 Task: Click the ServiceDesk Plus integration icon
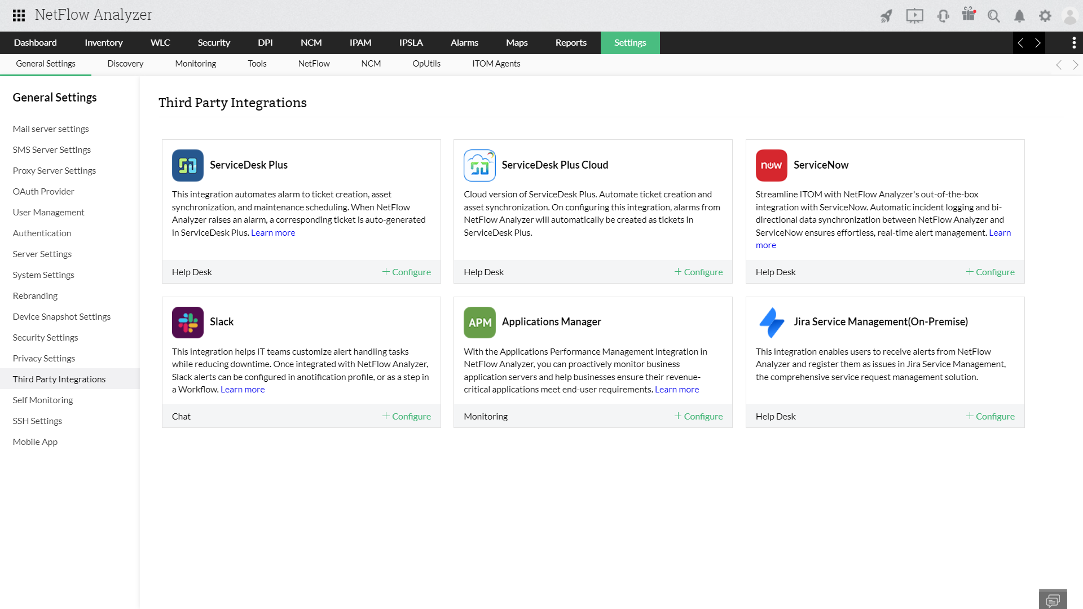pyautogui.click(x=187, y=165)
